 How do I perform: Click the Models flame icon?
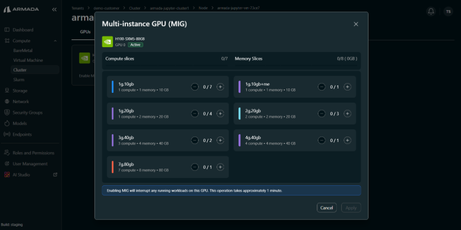coord(7,123)
